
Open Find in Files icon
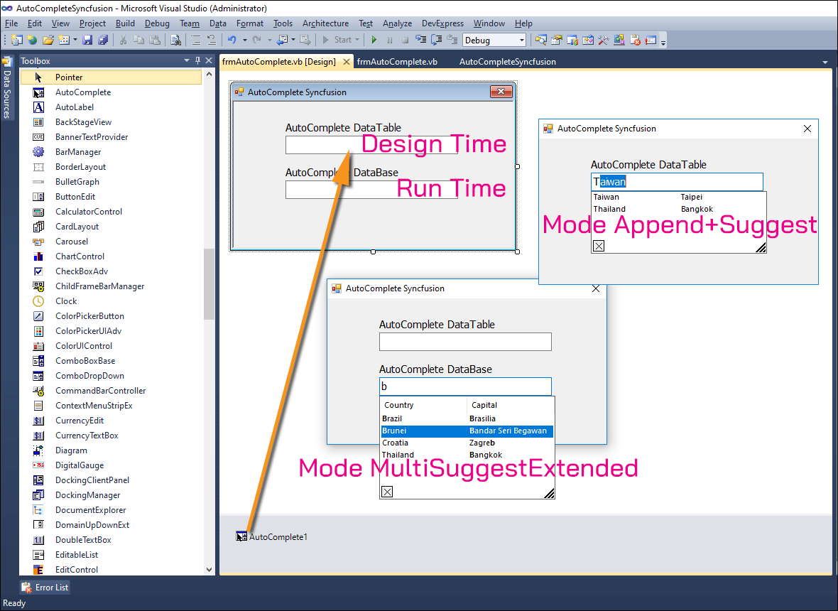(175, 40)
